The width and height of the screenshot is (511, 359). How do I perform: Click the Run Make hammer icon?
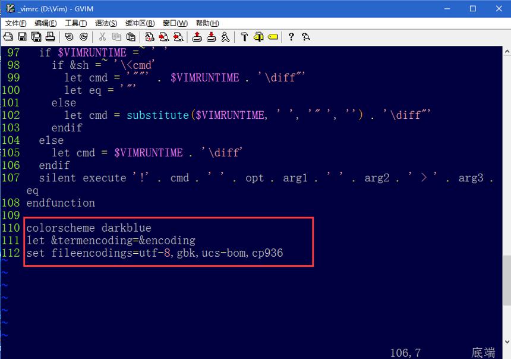pyautogui.click(x=244, y=37)
